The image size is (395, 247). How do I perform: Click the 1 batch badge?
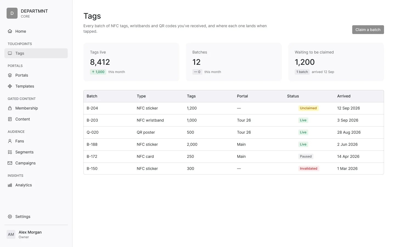pyautogui.click(x=302, y=72)
